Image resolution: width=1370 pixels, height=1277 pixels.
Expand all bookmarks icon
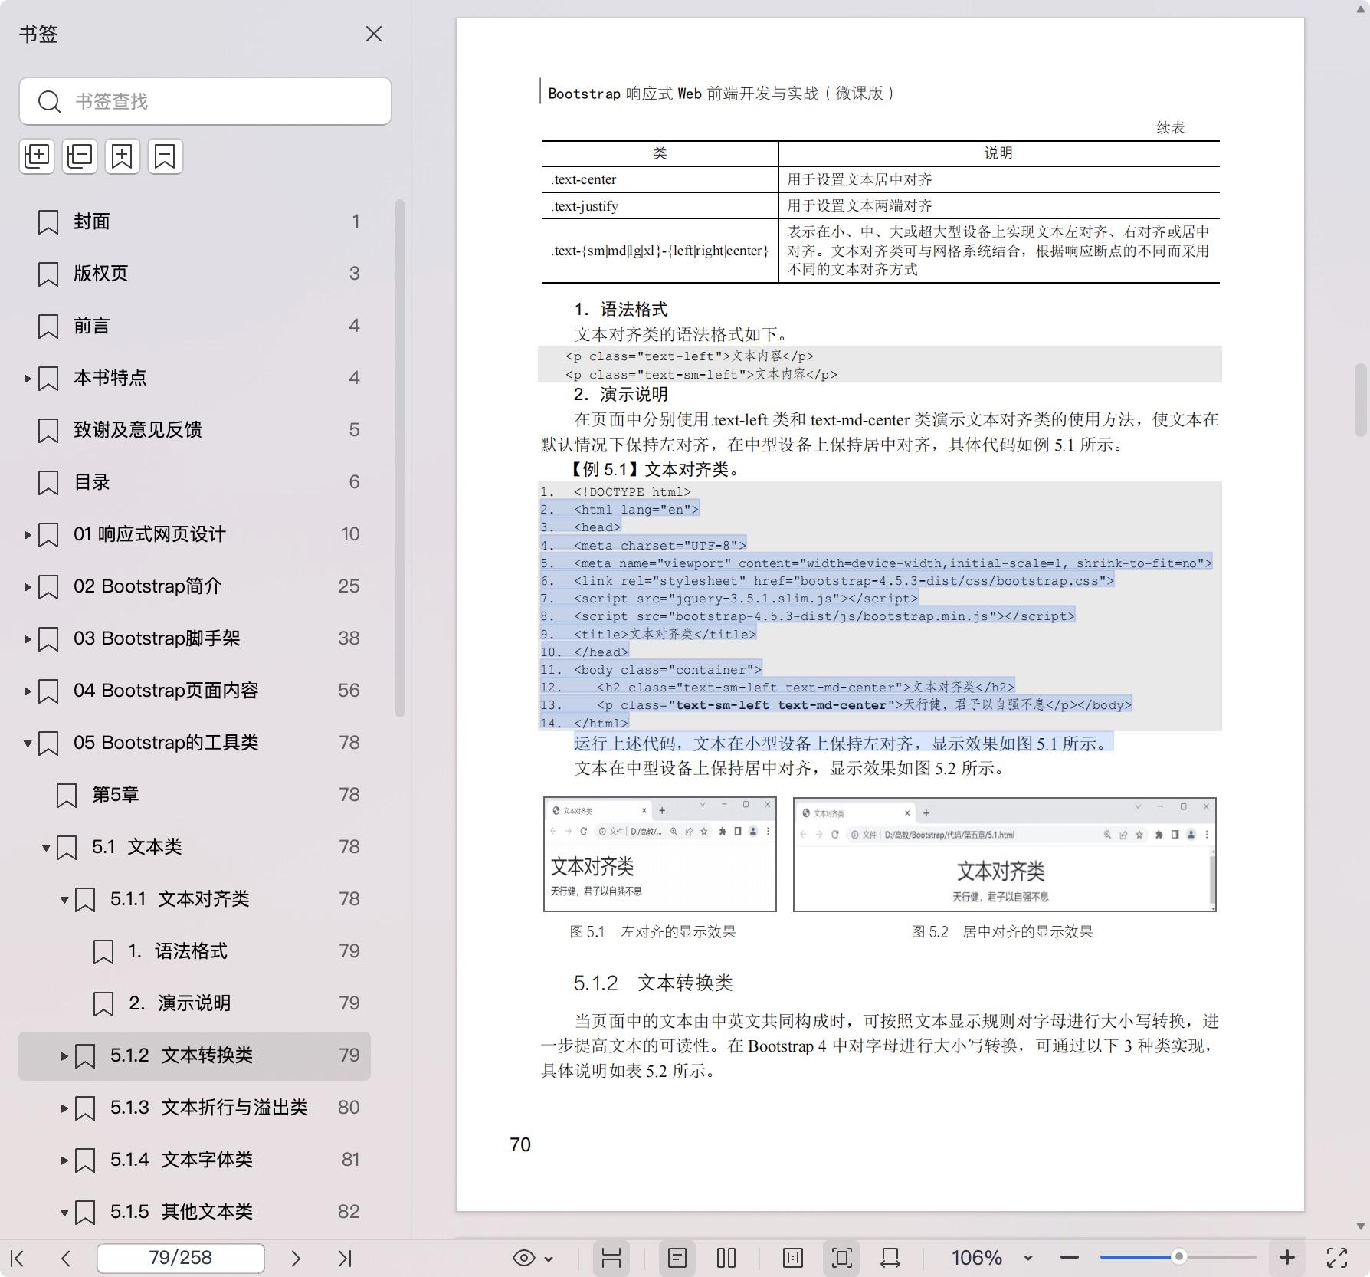pyautogui.click(x=37, y=156)
